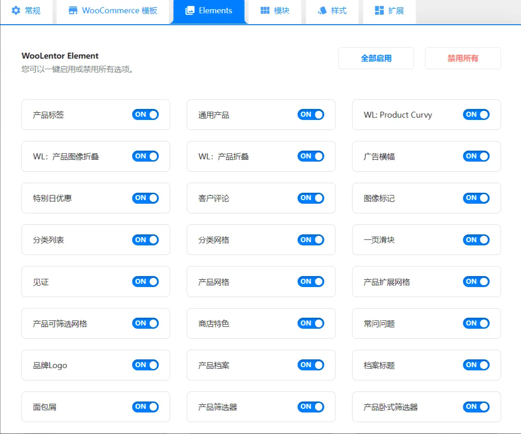Viewport: 521px width, 434px height.
Task: Turn off the 产品档案 switch
Action: 311,365
